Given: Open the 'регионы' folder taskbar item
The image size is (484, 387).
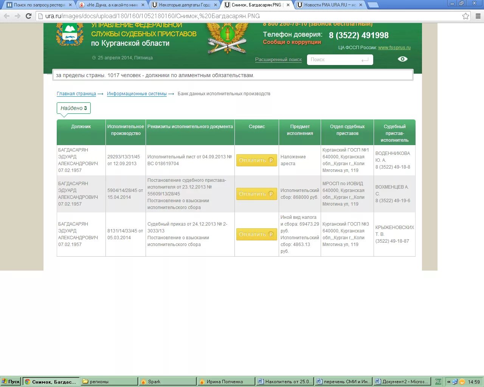Looking at the screenshot, I should 109,382.
